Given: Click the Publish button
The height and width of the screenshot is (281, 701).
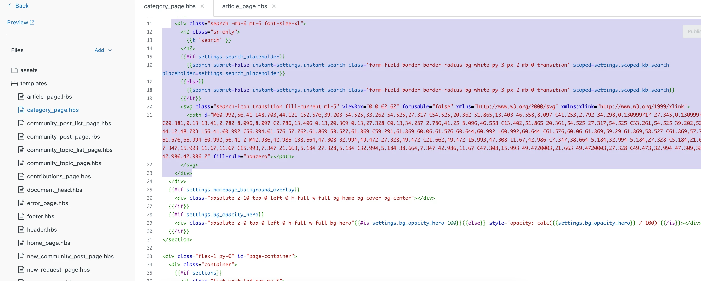Looking at the screenshot, I should coord(693,31).
